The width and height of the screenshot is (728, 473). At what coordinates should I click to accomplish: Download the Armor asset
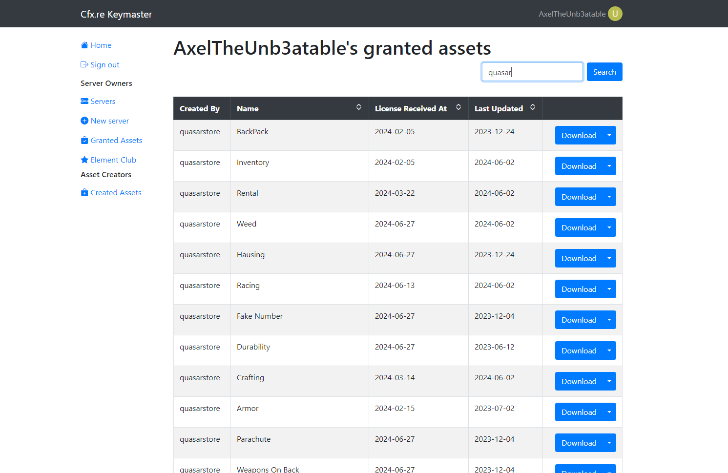click(579, 412)
